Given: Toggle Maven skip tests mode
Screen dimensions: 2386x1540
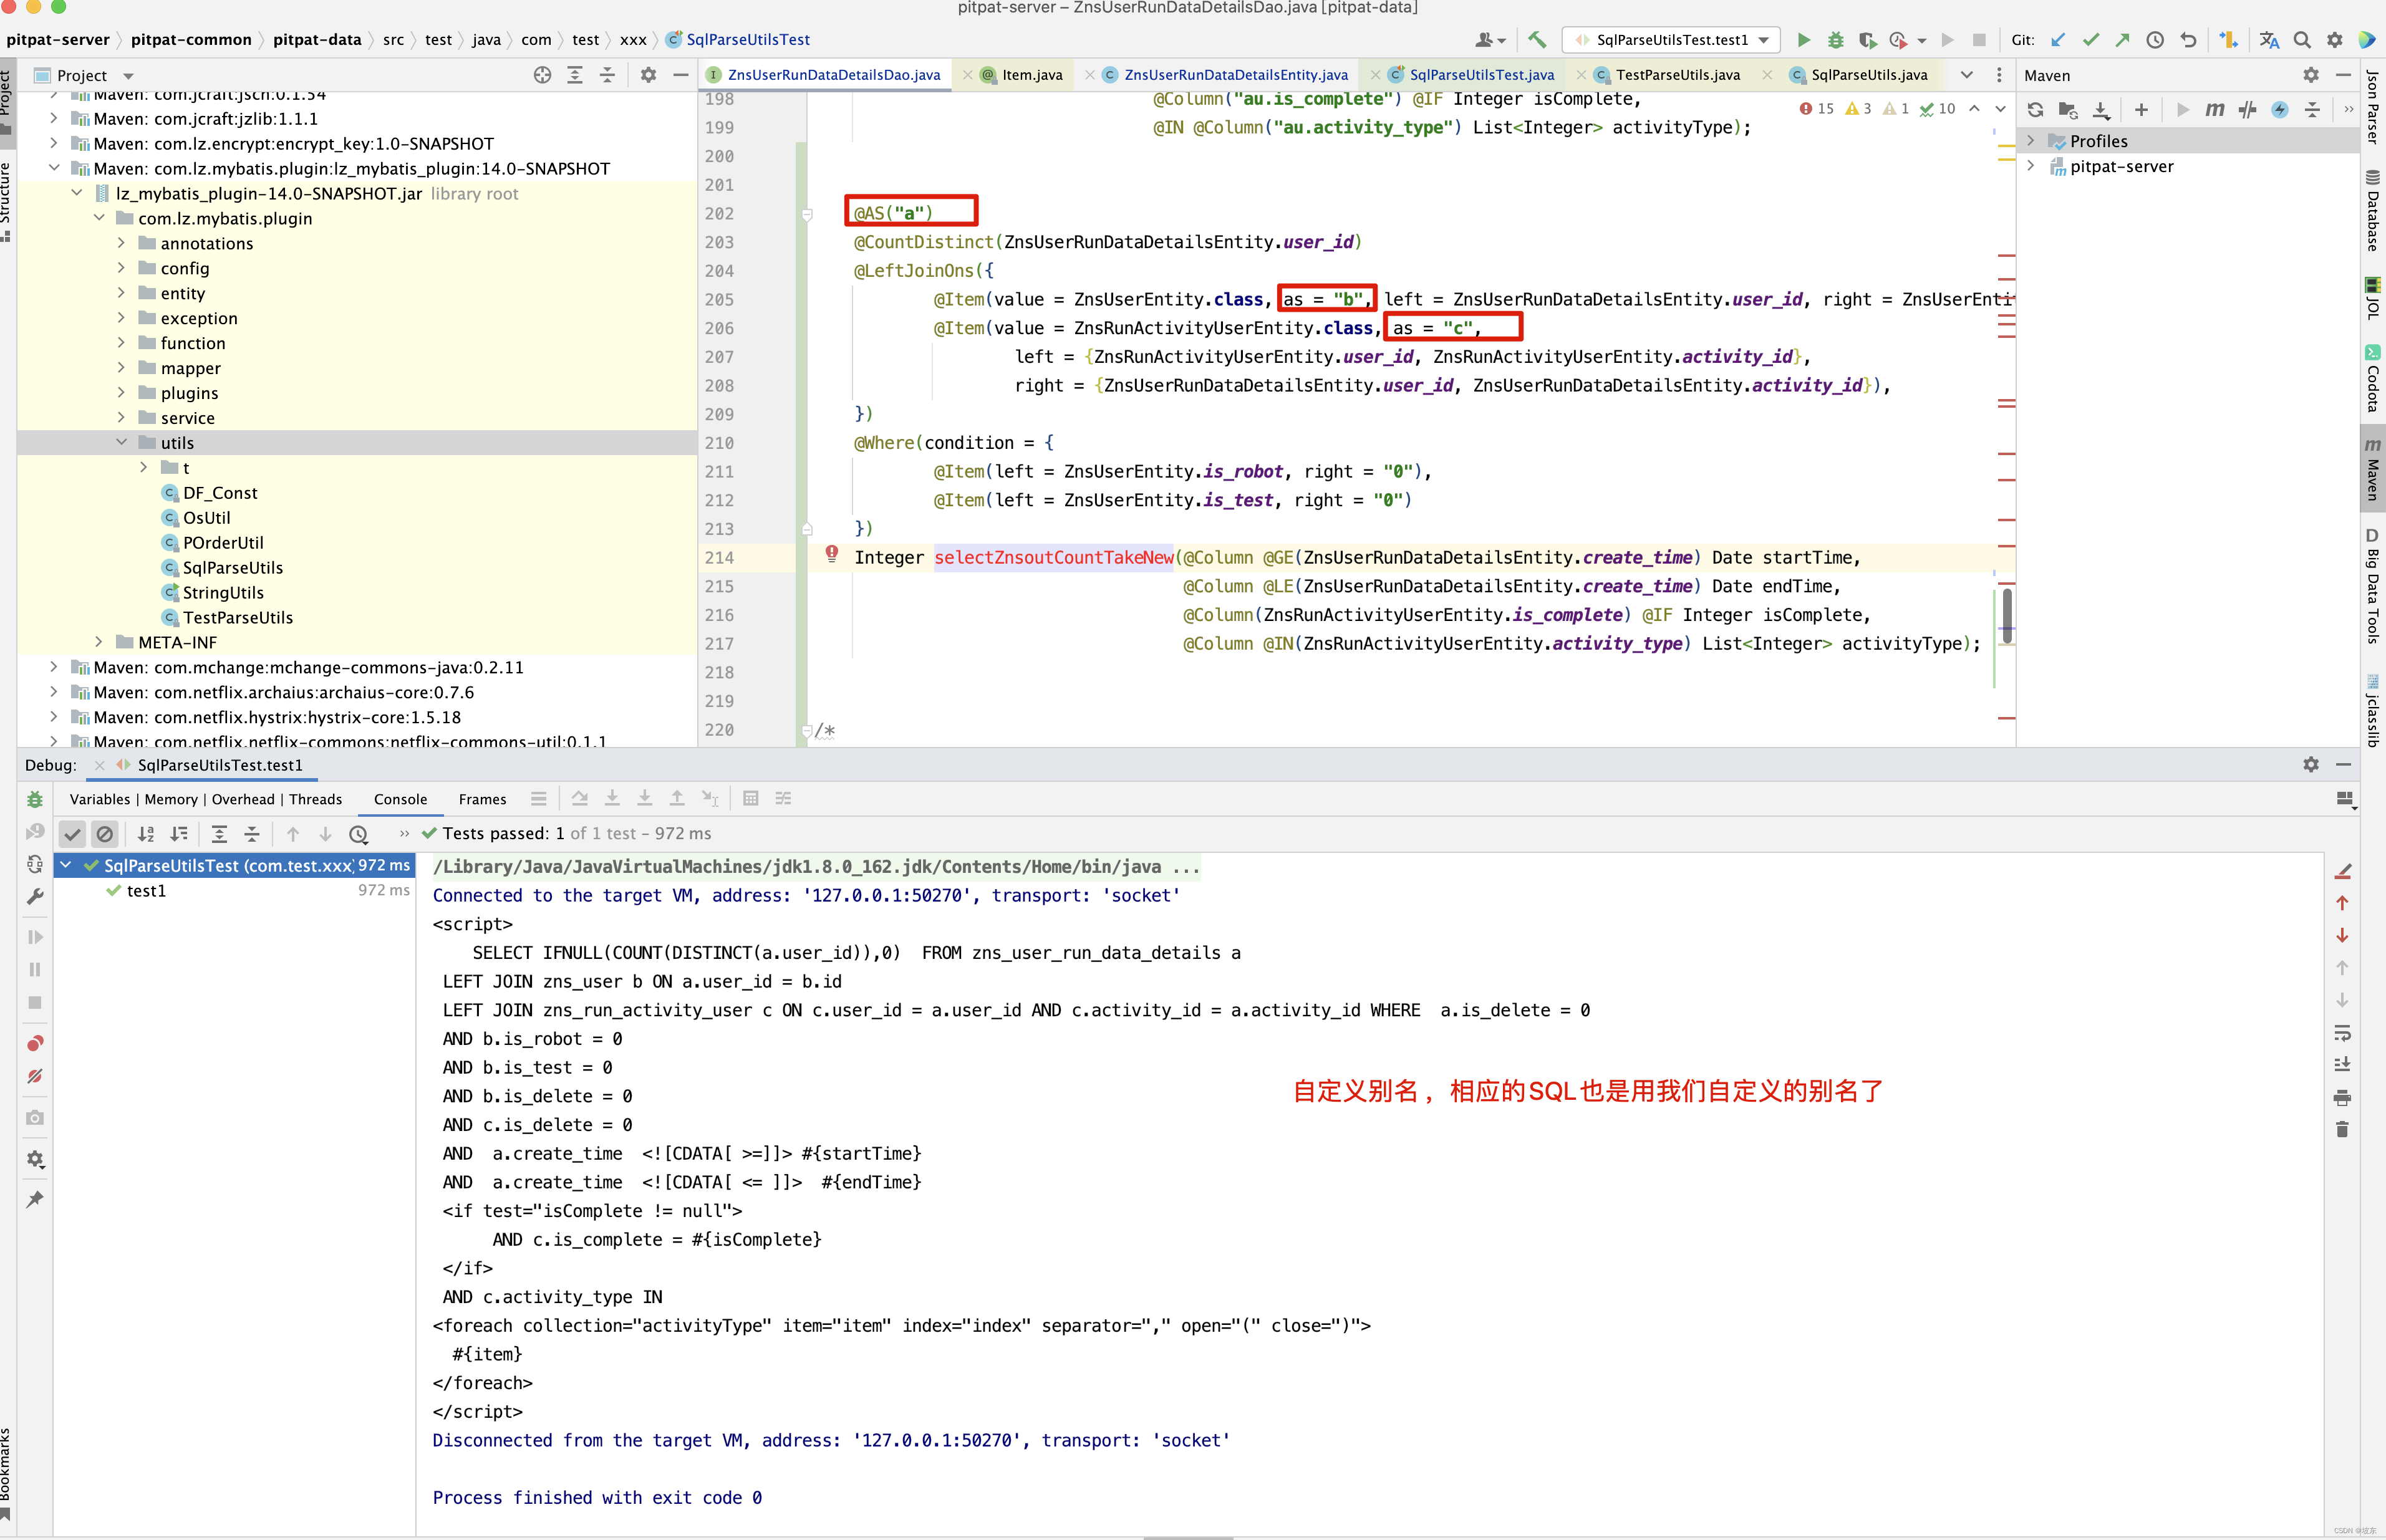Looking at the screenshot, I should click(2280, 110).
